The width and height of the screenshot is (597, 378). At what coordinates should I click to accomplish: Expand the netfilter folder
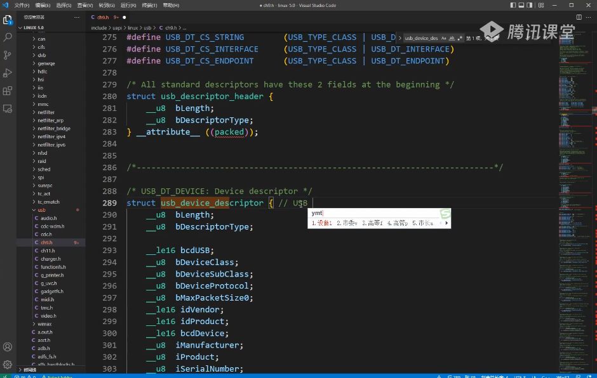(46, 112)
